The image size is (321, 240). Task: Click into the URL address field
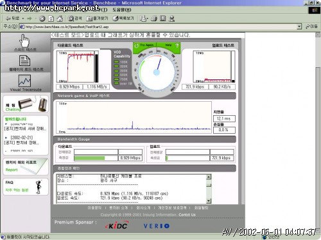point(160,27)
